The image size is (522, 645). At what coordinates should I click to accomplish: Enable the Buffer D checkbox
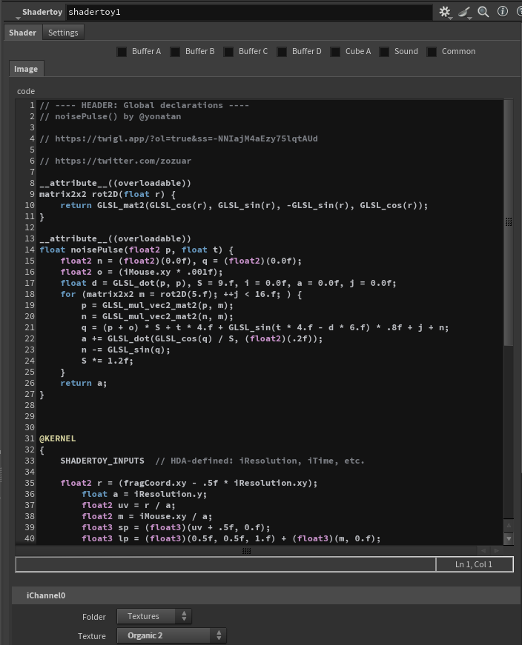(282, 52)
